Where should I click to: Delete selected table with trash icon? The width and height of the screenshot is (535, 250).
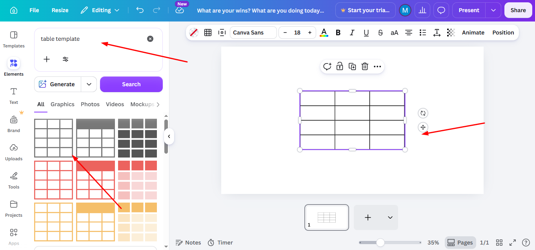click(x=365, y=67)
